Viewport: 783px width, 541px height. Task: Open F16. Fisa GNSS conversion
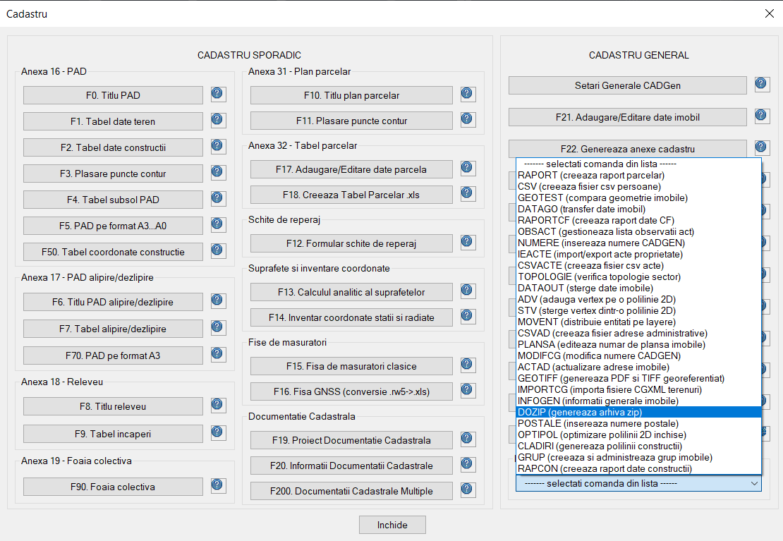point(351,391)
